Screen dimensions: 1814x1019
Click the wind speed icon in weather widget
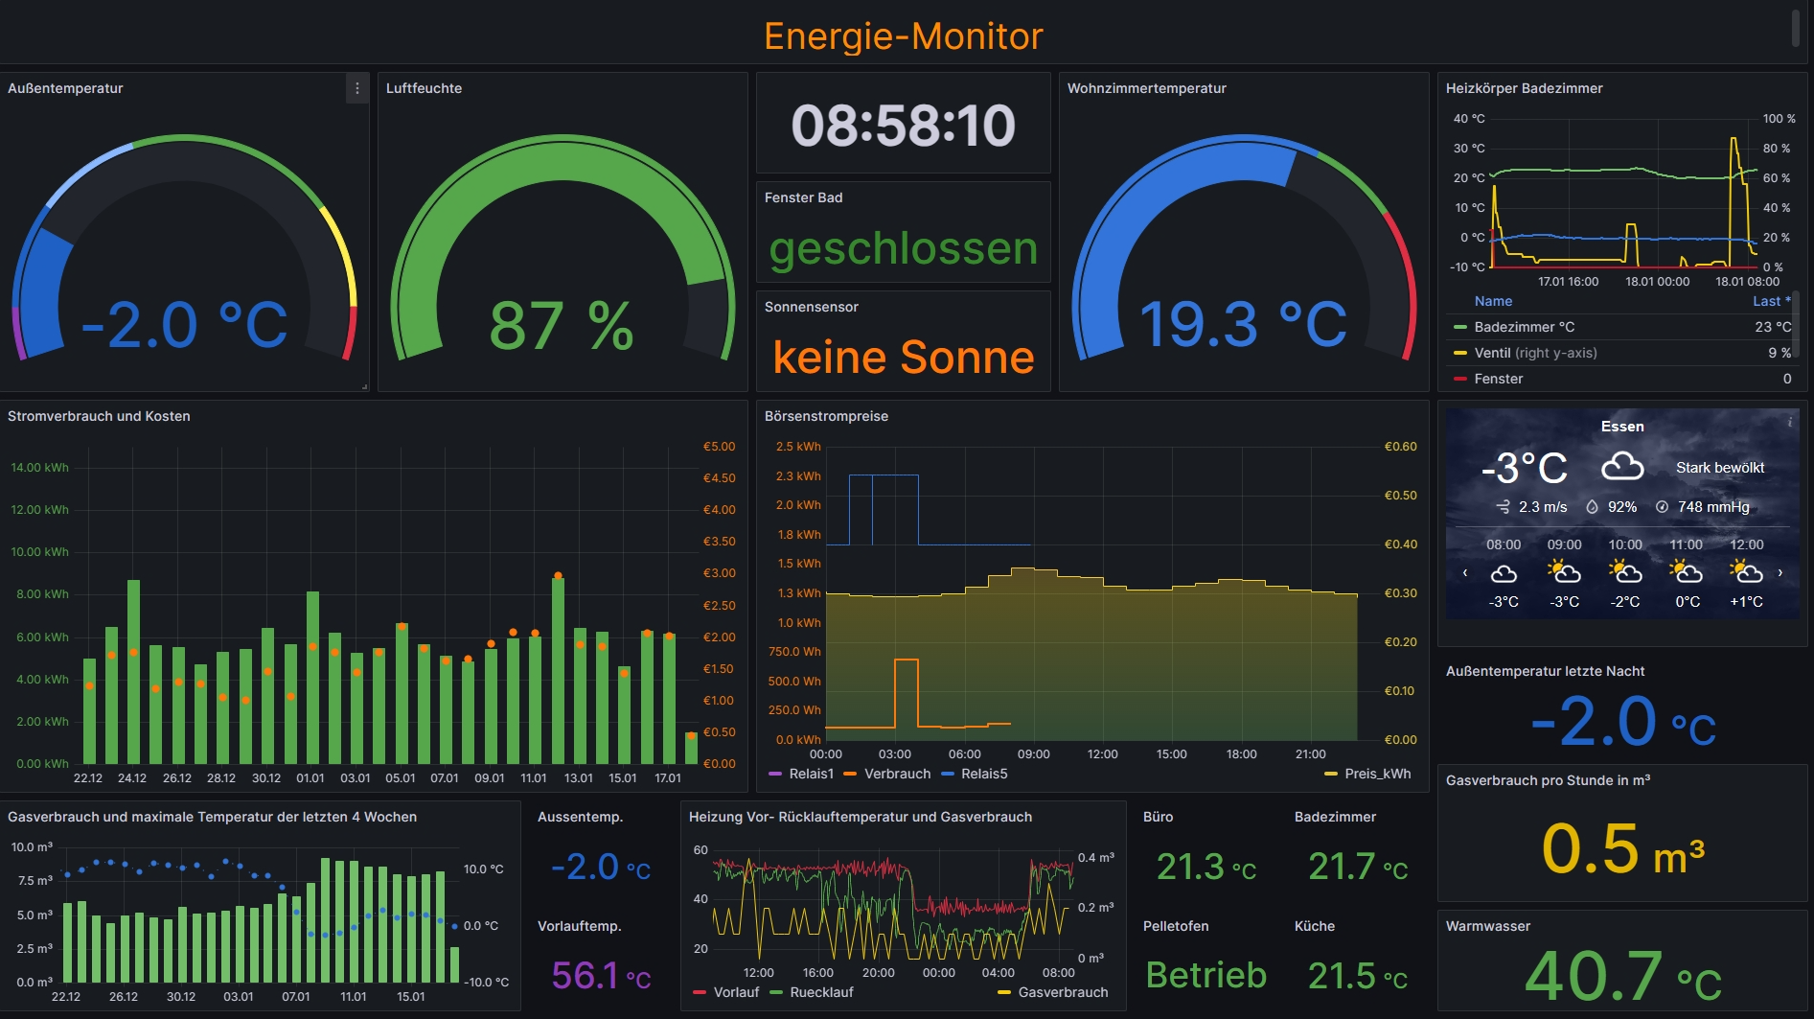click(1503, 507)
